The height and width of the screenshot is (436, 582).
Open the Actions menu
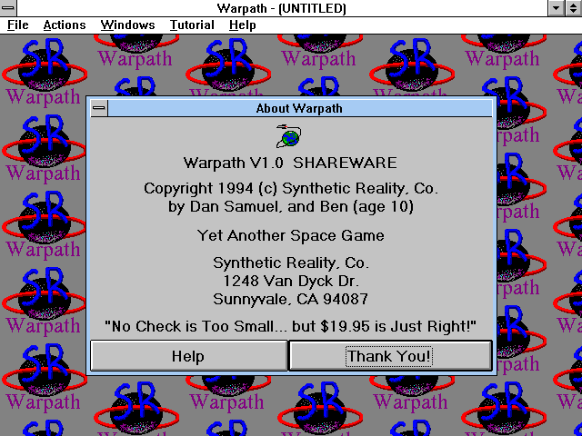pos(64,25)
